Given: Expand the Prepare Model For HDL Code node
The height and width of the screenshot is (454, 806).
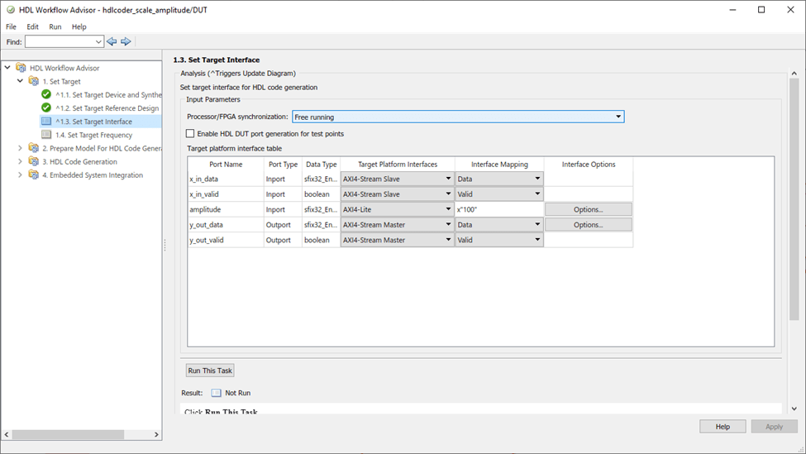Looking at the screenshot, I should (x=21, y=148).
